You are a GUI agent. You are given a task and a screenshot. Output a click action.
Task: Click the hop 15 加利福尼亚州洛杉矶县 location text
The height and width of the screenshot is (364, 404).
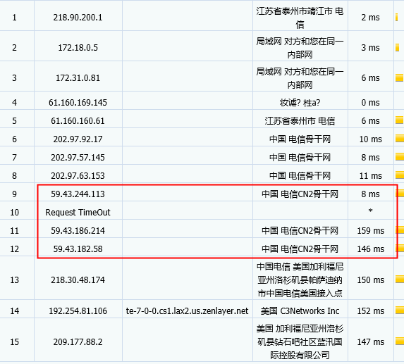pyautogui.click(x=300, y=342)
